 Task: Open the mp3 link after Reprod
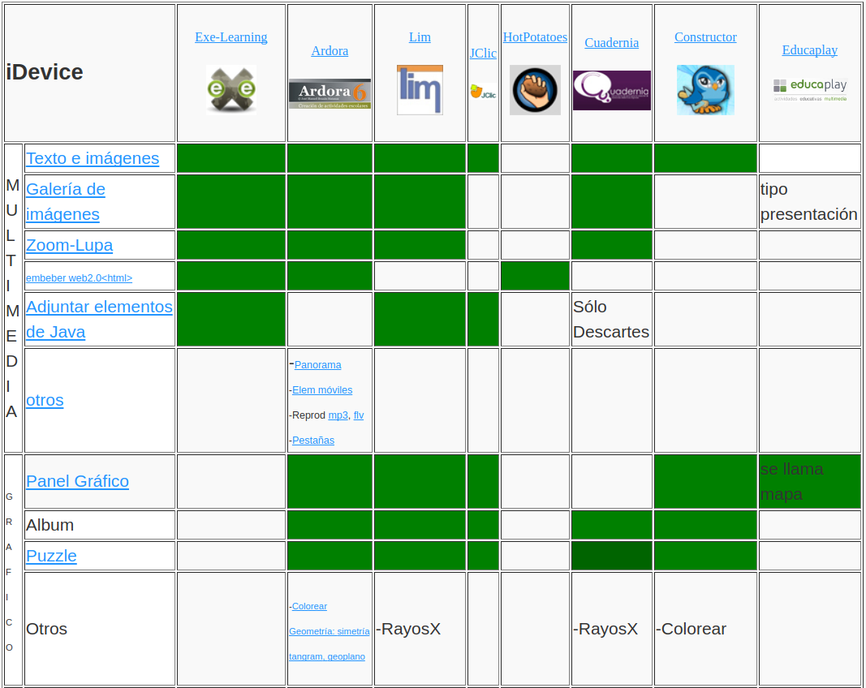pos(338,415)
